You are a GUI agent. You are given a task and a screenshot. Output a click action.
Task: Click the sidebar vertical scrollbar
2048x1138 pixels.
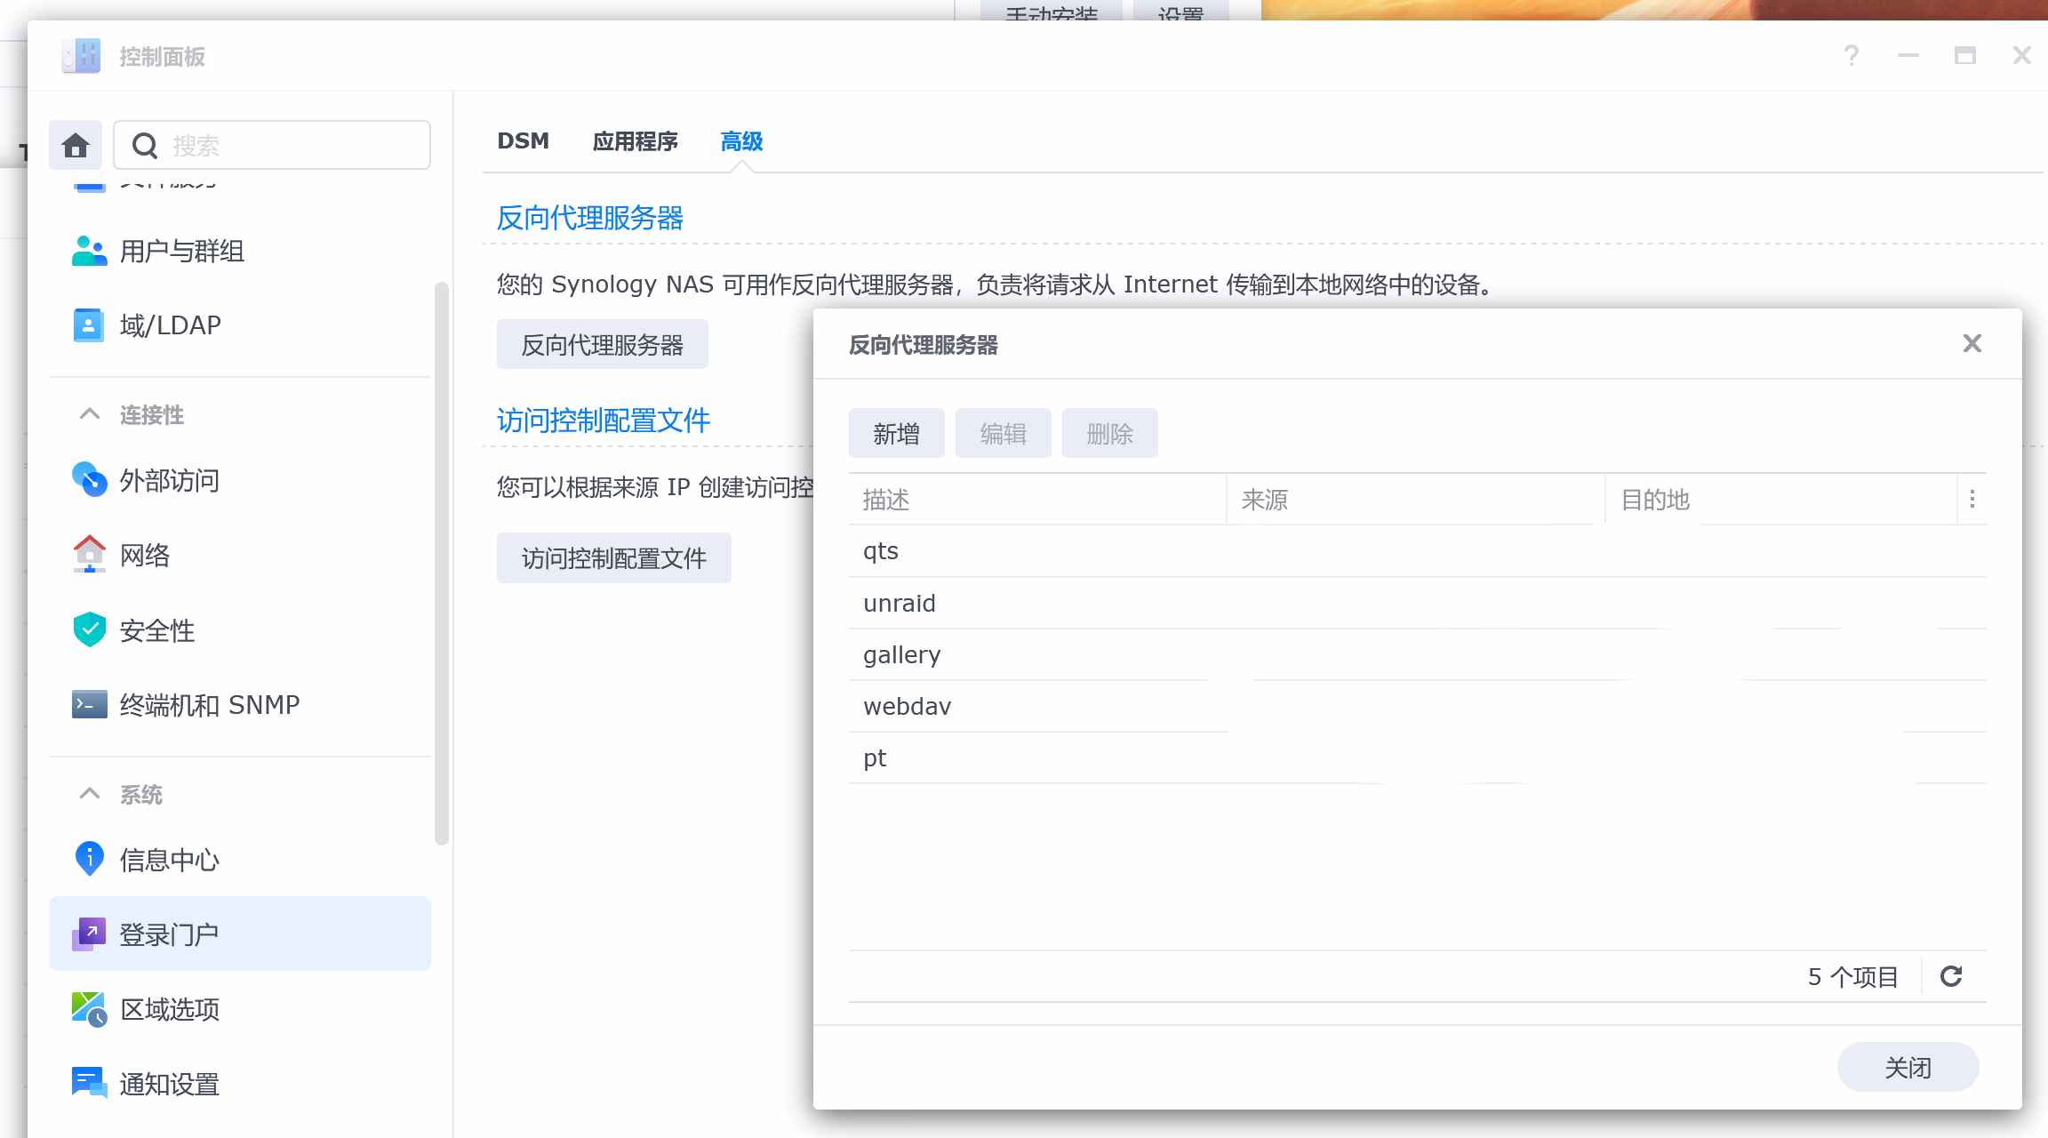441,564
